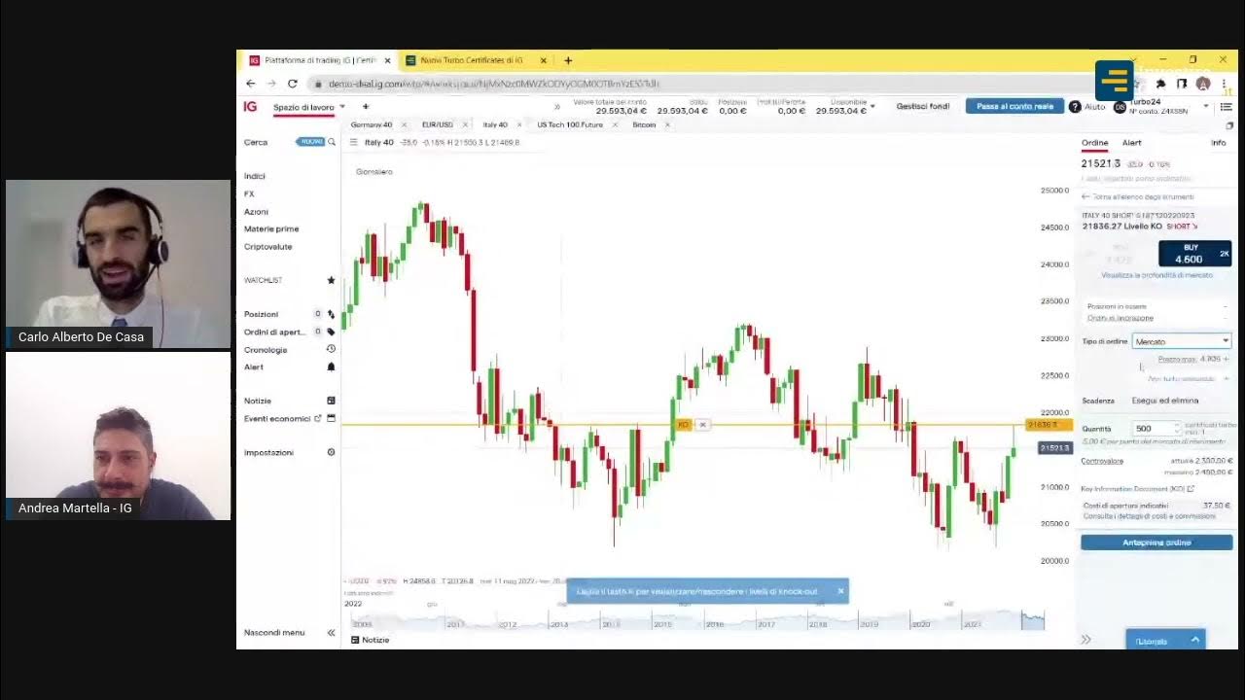Open the list menu icon at top right
The height and width of the screenshot is (700, 1245).
tap(1226, 107)
